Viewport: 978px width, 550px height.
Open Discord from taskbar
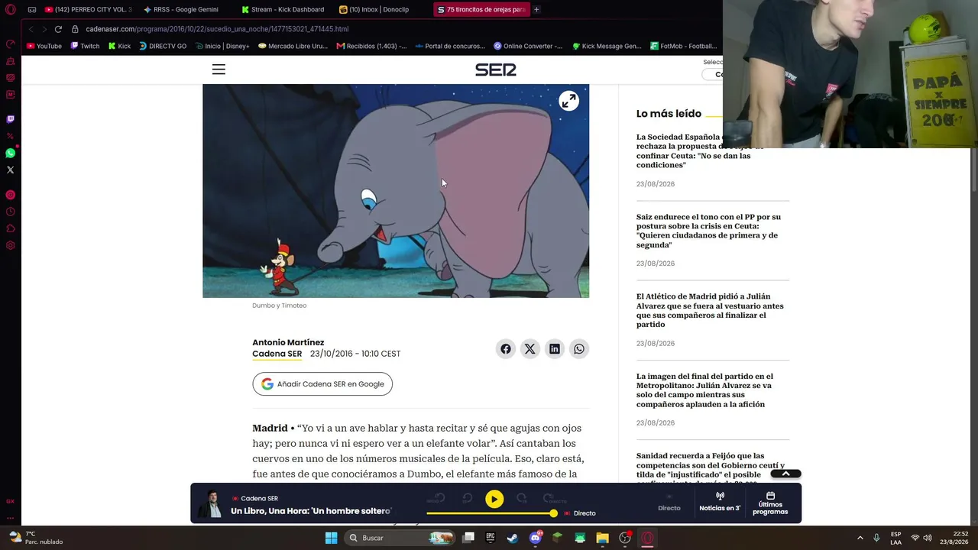click(x=536, y=538)
